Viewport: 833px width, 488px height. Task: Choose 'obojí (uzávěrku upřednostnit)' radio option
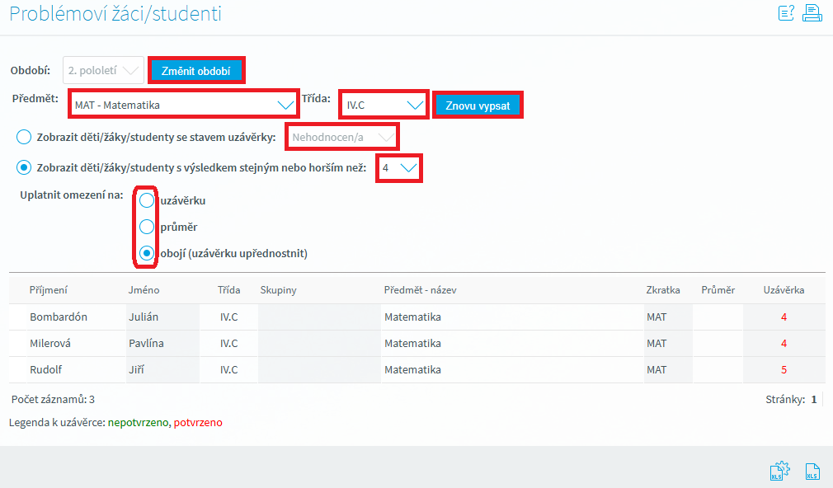point(147,253)
